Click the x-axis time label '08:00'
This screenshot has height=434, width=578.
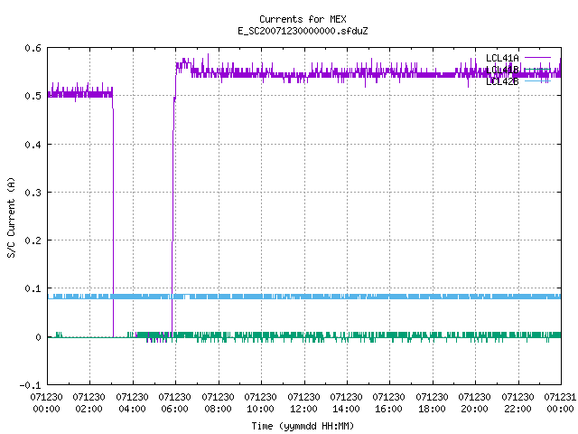point(218,409)
